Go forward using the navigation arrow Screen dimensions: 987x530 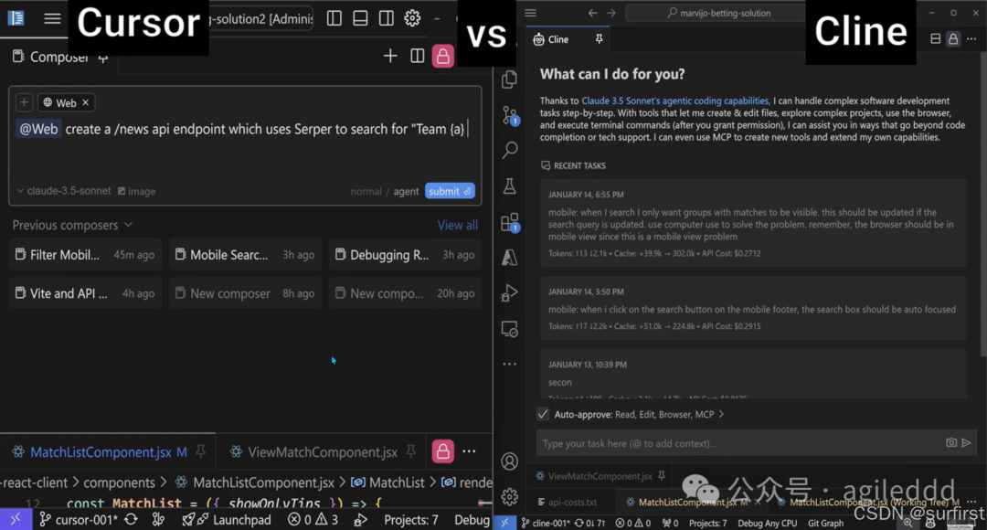click(x=611, y=13)
